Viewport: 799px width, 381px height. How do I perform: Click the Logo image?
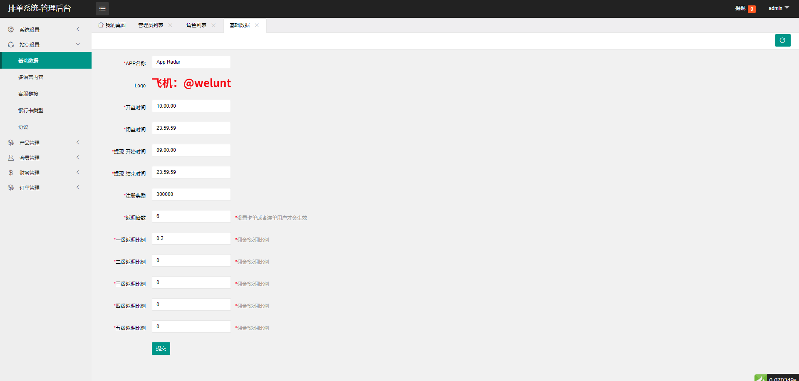click(x=191, y=83)
